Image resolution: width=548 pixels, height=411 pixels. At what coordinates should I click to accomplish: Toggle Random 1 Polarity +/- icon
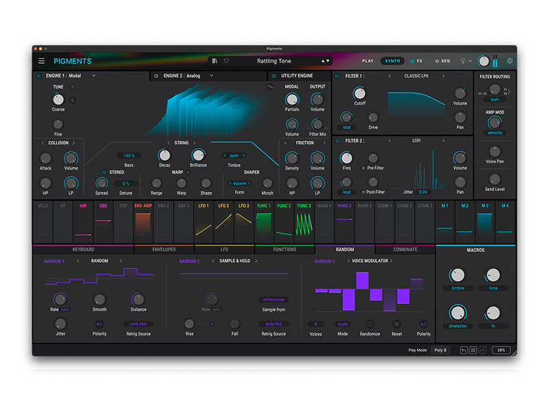[99, 324]
